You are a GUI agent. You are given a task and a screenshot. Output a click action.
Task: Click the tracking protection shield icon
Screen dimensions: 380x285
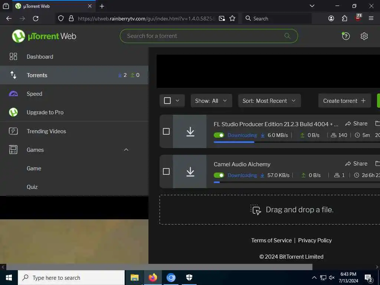tap(61, 19)
